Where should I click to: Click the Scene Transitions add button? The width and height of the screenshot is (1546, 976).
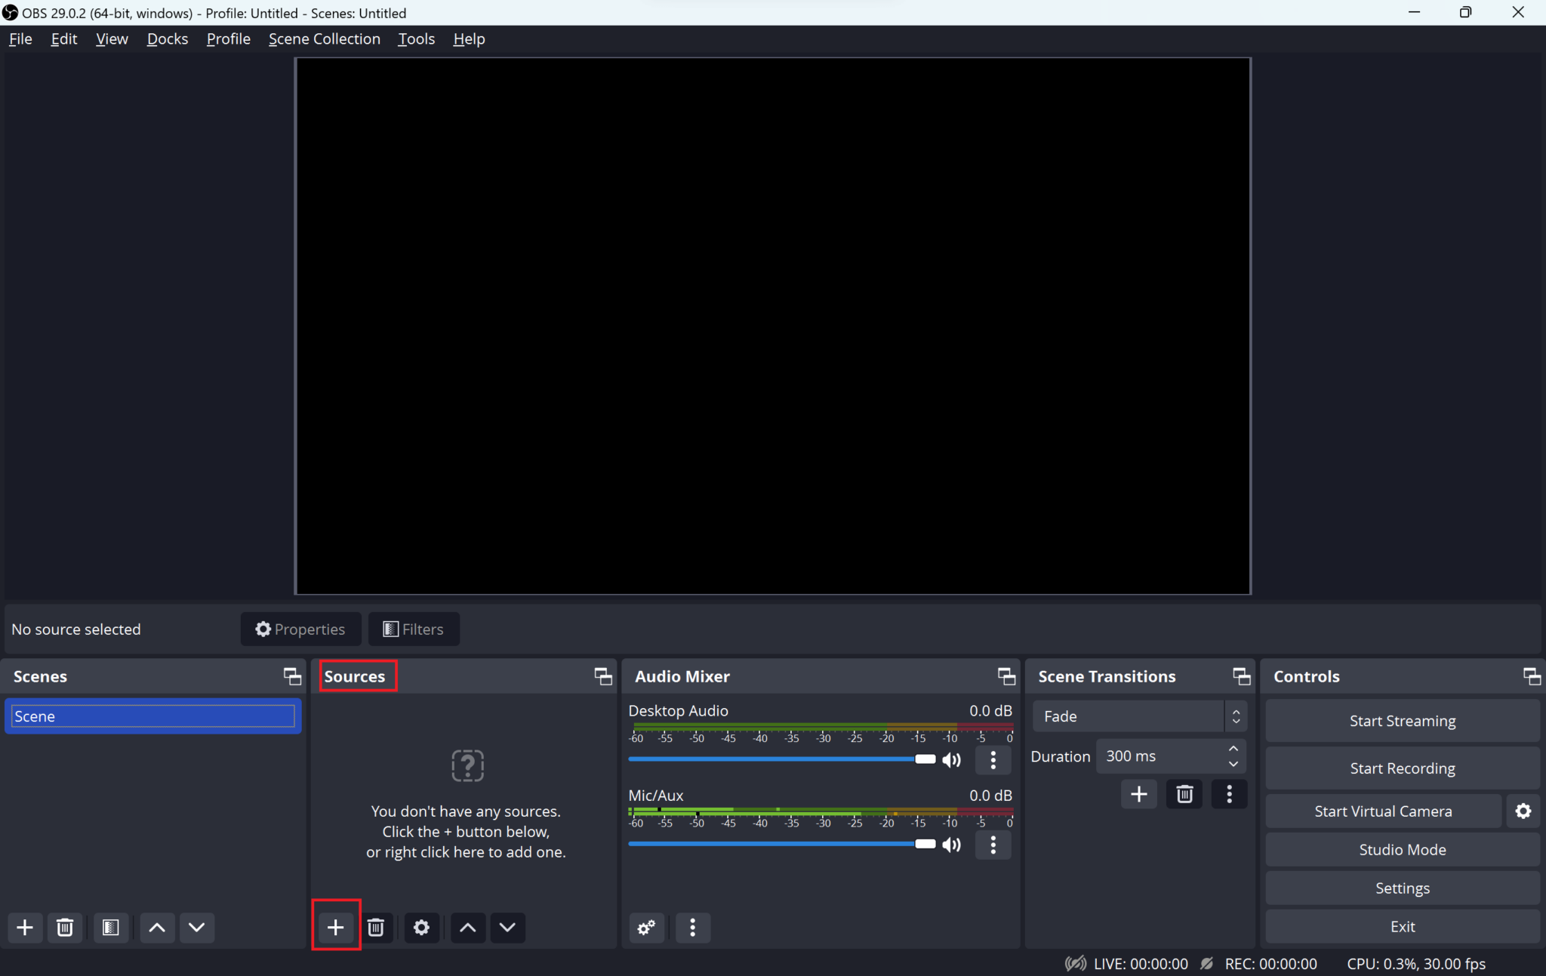(1139, 794)
